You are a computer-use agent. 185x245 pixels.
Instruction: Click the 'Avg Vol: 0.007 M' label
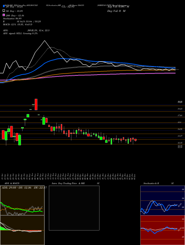click(118, 7)
